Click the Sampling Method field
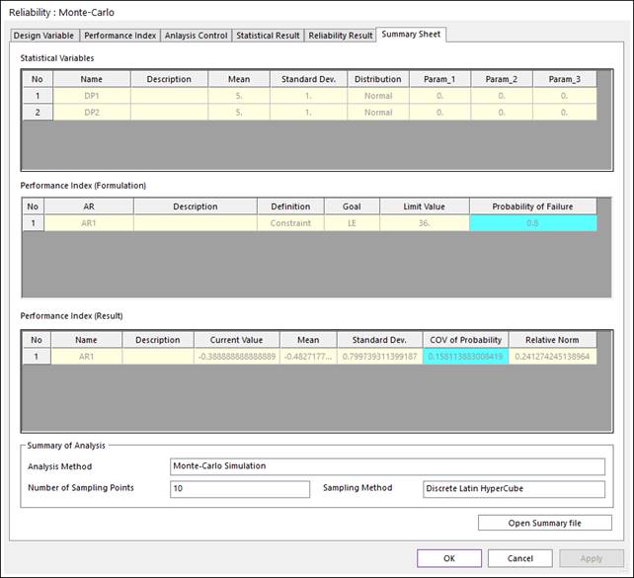634x578 pixels. click(514, 489)
